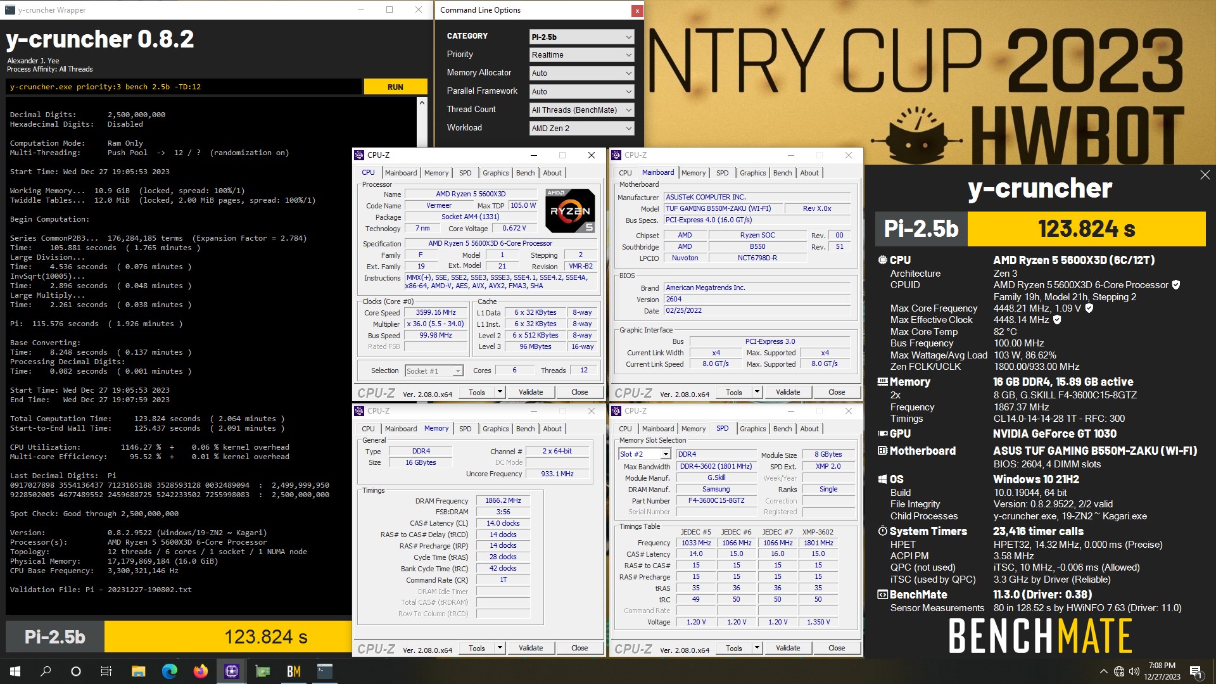1216x684 pixels.
Task: Expand Tools arrow in CPU-Z CPU window
Action: [500, 392]
